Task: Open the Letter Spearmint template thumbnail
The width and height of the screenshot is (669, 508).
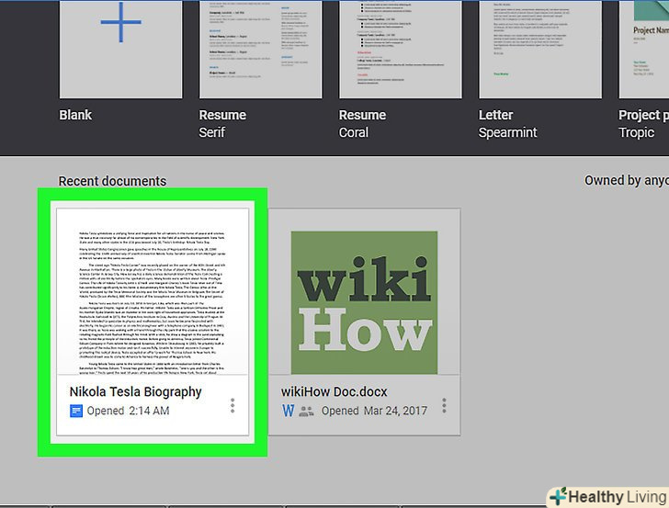Action: click(540, 49)
